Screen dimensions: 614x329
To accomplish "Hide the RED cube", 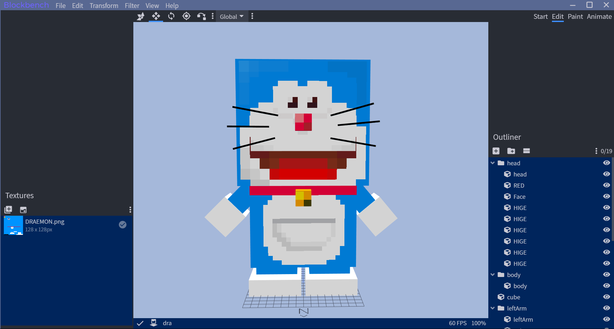I will [x=606, y=185].
